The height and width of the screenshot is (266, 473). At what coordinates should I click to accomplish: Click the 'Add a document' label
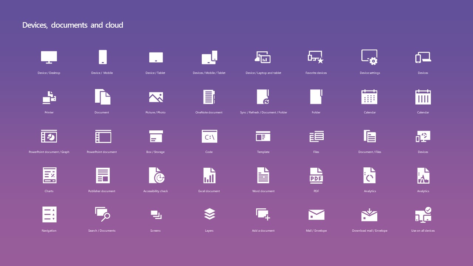[263, 231]
